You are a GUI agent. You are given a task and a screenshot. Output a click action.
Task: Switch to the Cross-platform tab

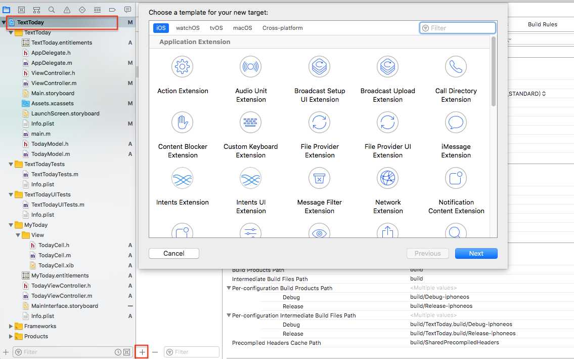click(x=283, y=28)
